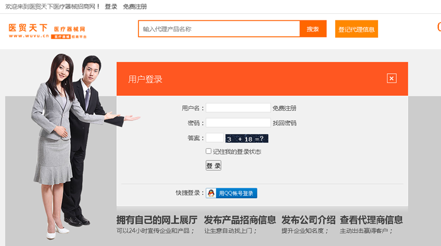The width and height of the screenshot is (441, 246).
Task: Click the 找回密码 link
Action: (x=284, y=123)
